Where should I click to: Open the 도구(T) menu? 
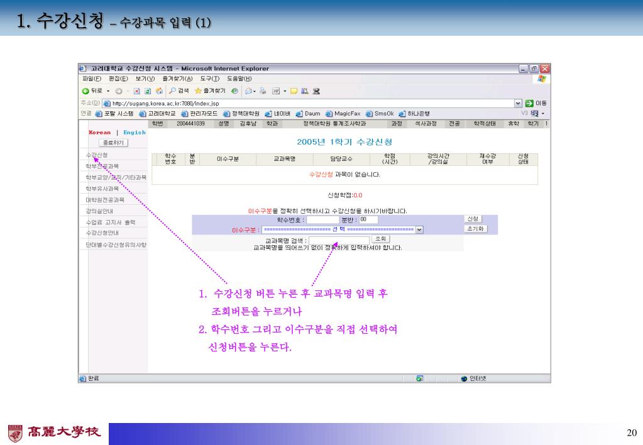(x=209, y=79)
